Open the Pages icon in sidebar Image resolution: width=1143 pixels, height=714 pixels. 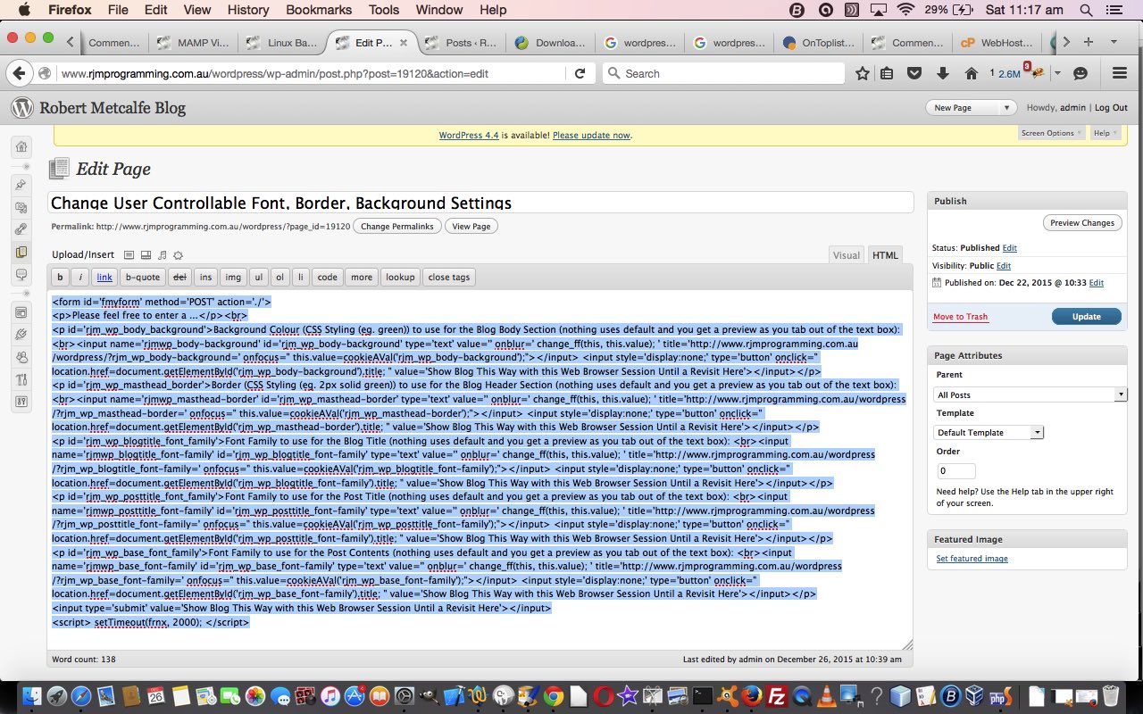point(21,252)
